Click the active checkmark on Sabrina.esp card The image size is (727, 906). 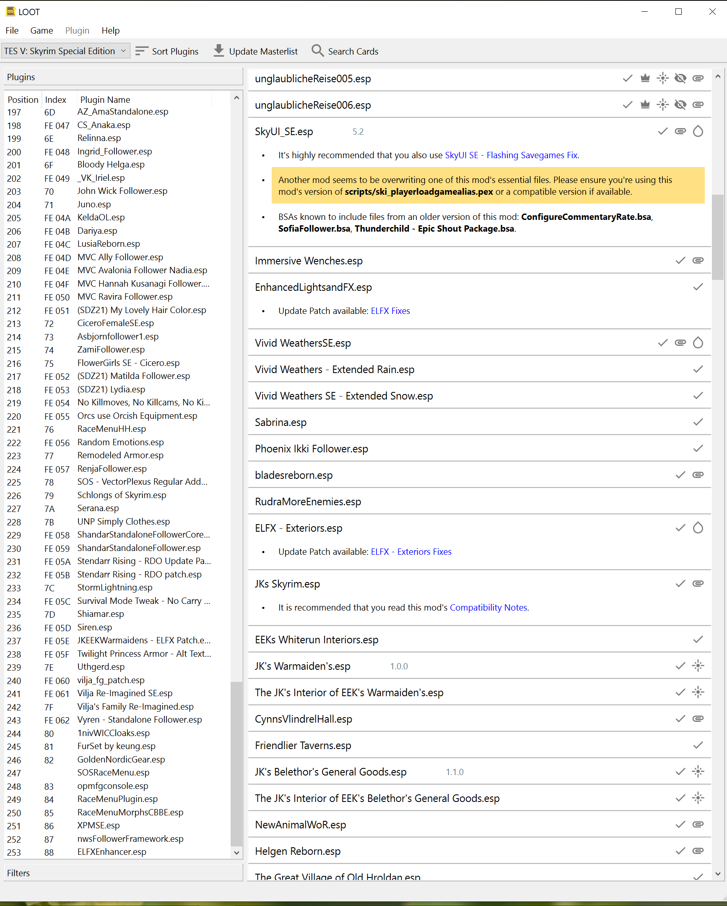click(698, 422)
